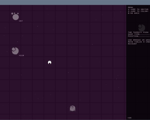Viewport: 150px width, 120px height.
Task: Click the 'Move yields a cre…' hint line
Action: pyautogui.click(x=139, y=42)
